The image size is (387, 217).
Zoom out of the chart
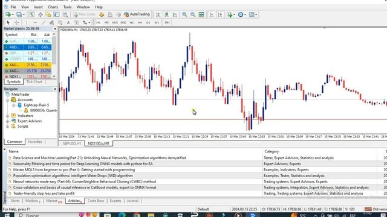click(193, 14)
